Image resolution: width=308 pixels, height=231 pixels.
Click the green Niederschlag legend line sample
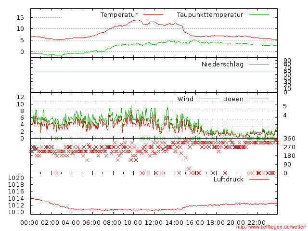pyautogui.click(x=259, y=64)
